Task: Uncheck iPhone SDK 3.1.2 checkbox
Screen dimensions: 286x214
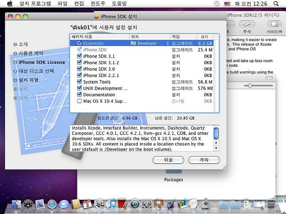Action: [x=79, y=62]
